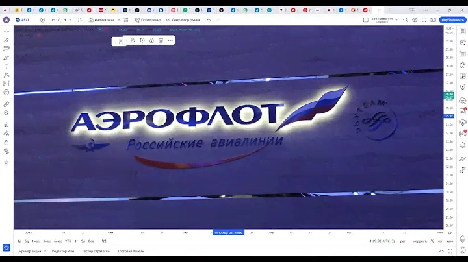This screenshot has height=262, width=468.
Task: Open settings gear in floating drawing toolbar
Action: 142,40
